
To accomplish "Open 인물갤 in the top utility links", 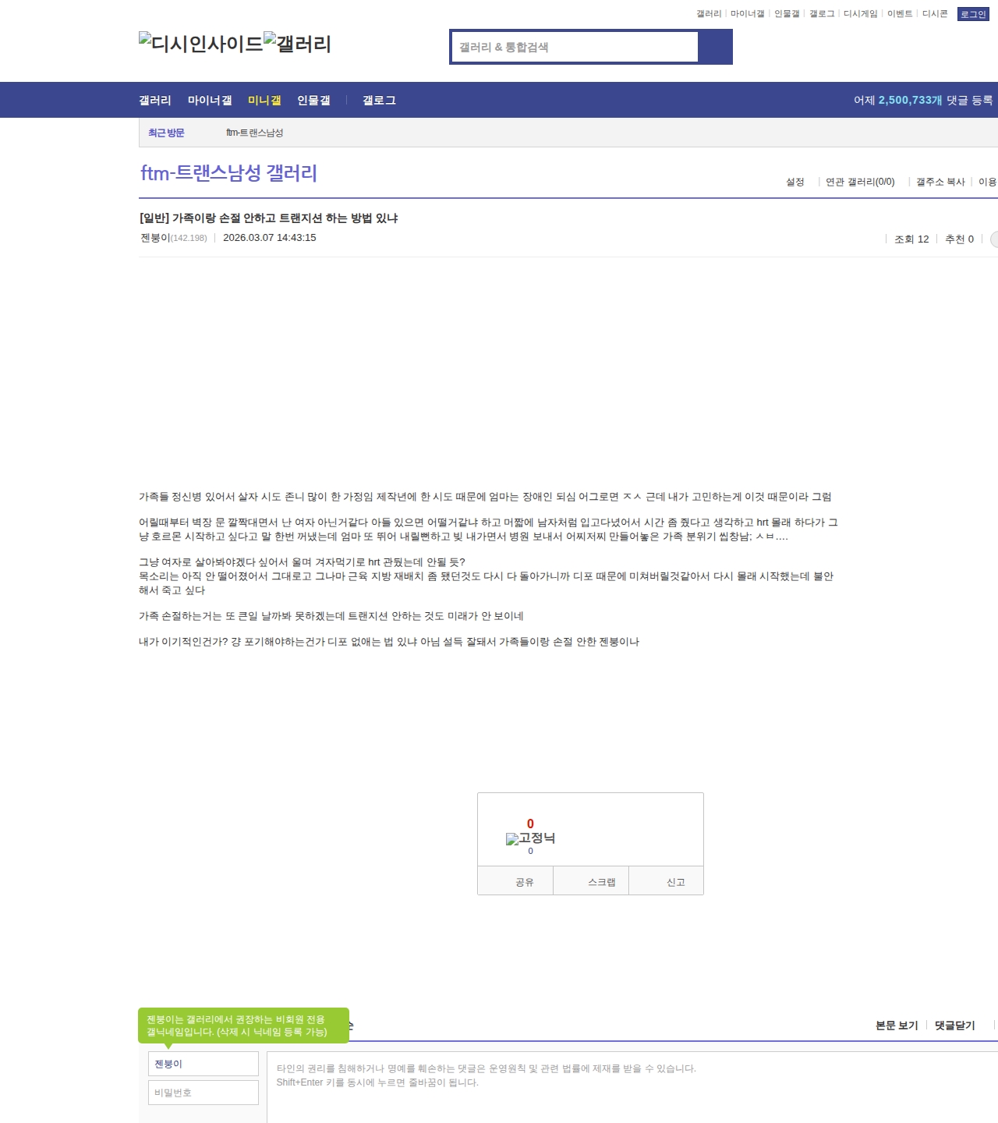I will pyautogui.click(x=787, y=14).
